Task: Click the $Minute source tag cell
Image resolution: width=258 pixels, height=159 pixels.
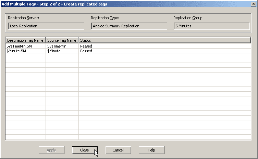Action: (x=54, y=51)
